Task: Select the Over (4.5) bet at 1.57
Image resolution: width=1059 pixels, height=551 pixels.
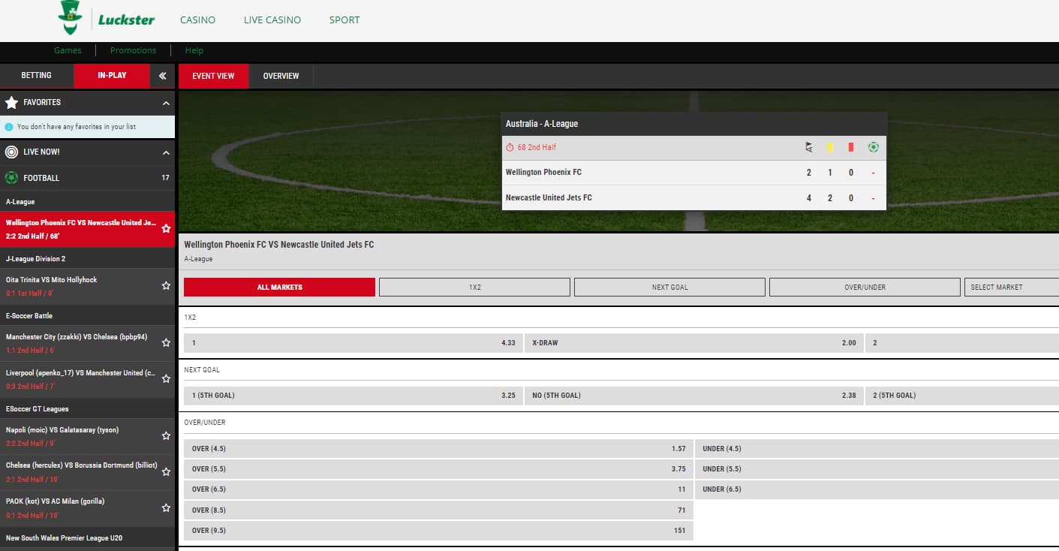Action: coord(438,449)
